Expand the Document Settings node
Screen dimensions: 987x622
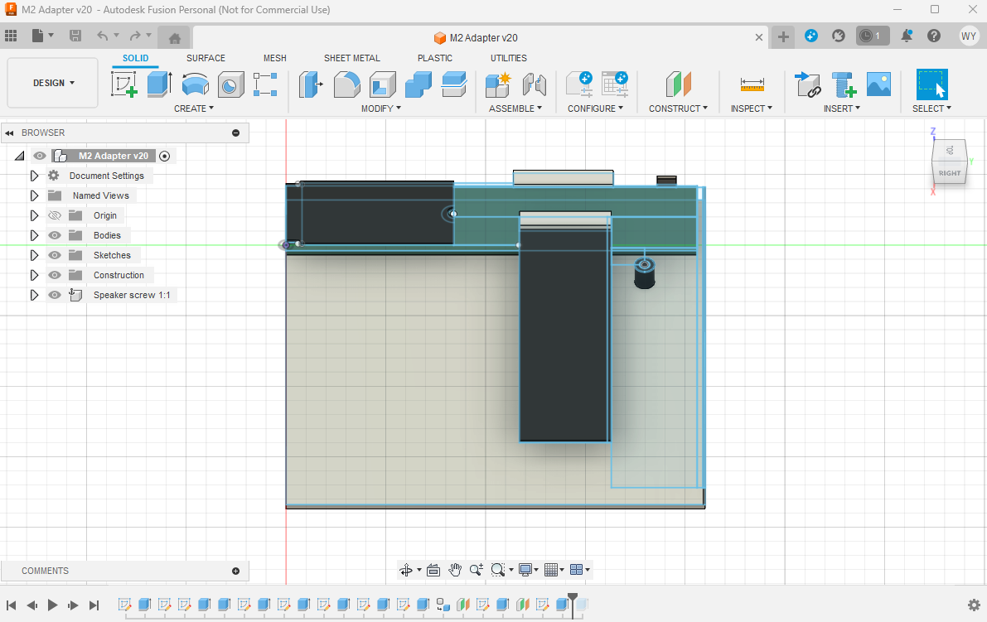35,176
